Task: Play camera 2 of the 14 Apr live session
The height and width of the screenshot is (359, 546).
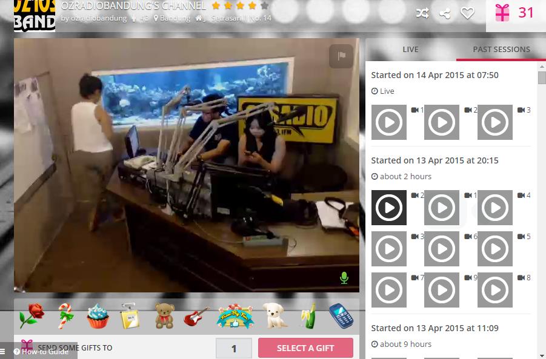Action: tap(442, 122)
